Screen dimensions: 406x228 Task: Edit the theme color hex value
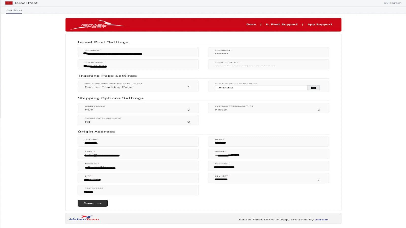click(x=261, y=87)
